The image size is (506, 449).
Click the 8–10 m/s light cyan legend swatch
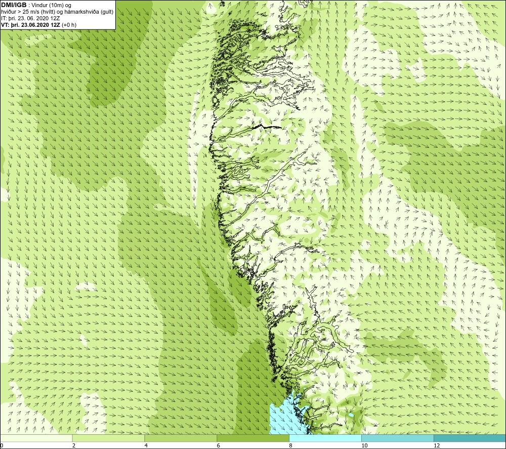[325, 438]
